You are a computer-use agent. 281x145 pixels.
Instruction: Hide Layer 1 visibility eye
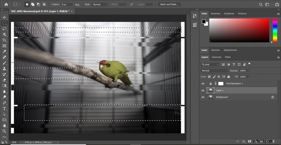click(203, 91)
